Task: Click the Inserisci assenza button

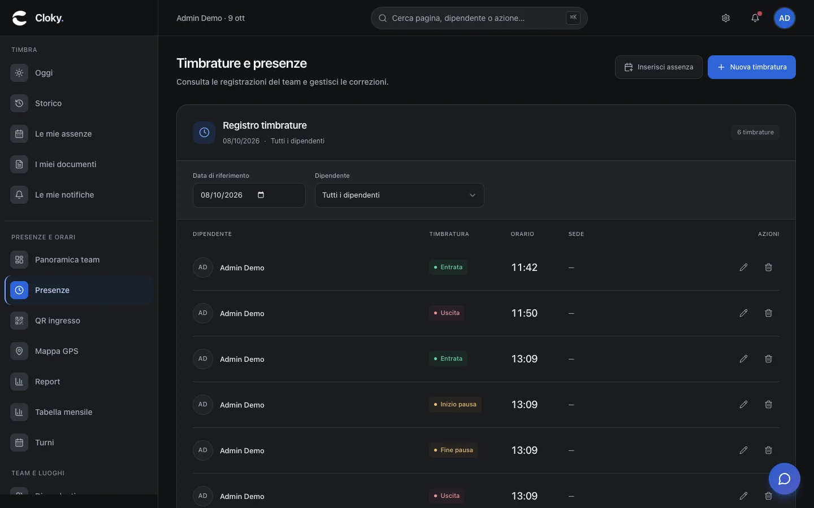Action: click(x=659, y=67)
